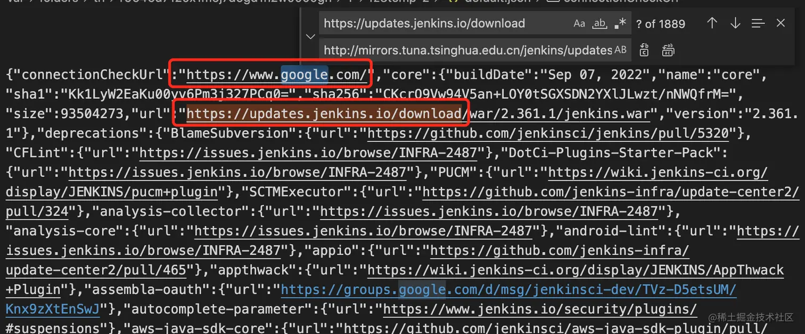Click the "CFLint" key text
The width and height of the screenshot is (805, 334).
coord(37,153)
